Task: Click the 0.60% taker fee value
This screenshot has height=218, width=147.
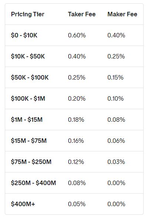Action: pyautogui.click(x=77, y=35)
